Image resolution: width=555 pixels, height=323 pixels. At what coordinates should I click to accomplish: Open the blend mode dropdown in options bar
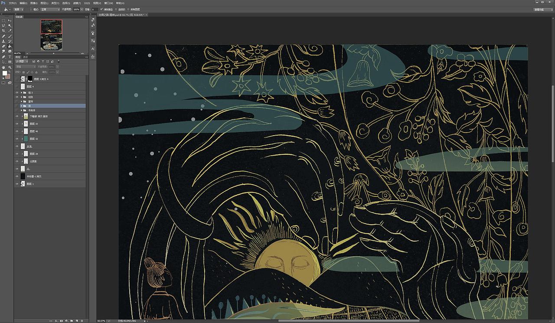pyautogui.click(x=50, y=9)
